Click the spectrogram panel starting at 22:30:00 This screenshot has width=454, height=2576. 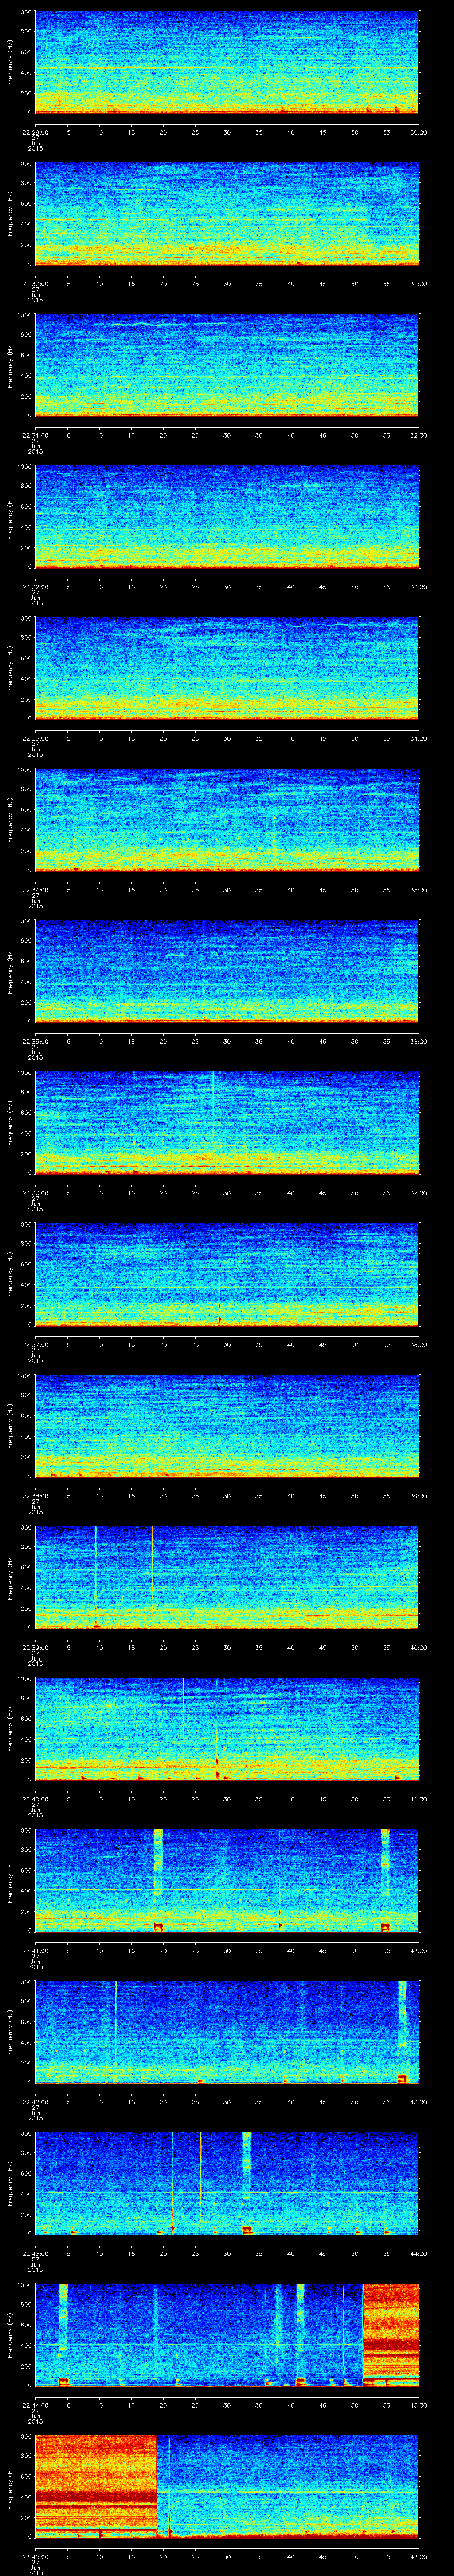[x=227, y=213]
